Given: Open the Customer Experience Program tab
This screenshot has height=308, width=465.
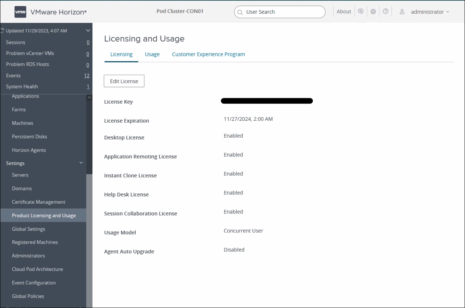Looking at the screenshot, I should pyautogui.click(x=208, y=54).
